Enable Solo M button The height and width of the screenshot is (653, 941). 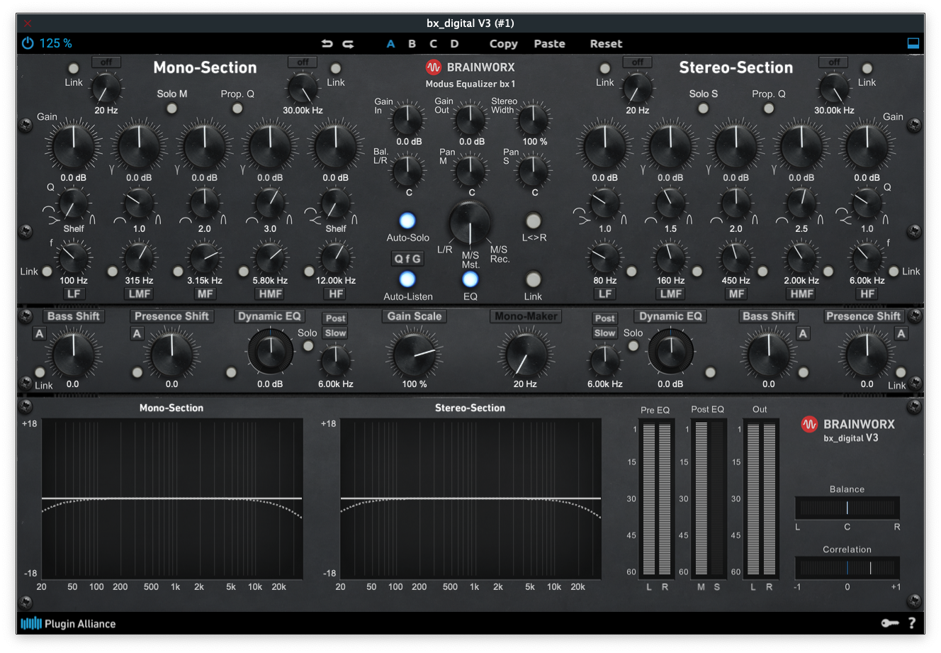coord(171,108)
